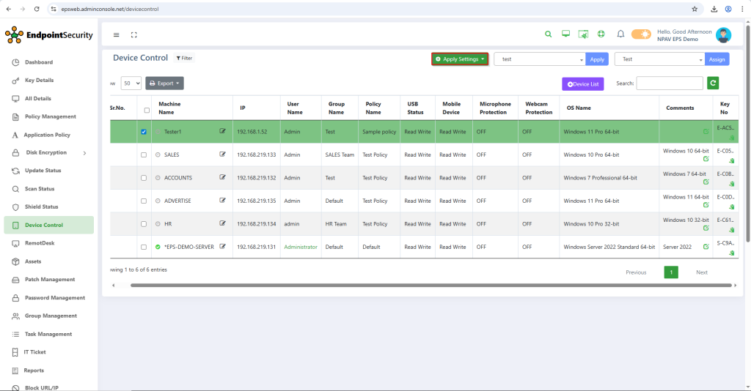The image size is (751, 391).
Task: Click the fullscreen expand icon
Action: click(x=134, y=34)
